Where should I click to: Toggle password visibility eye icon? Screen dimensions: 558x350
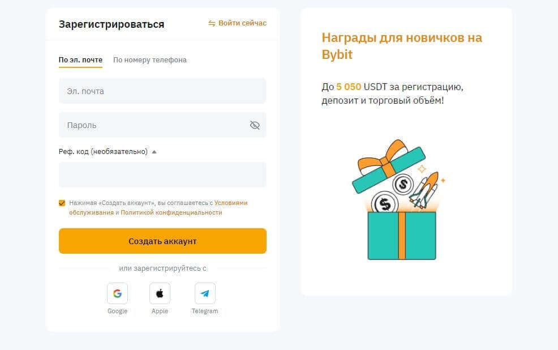pyautogui.click(x=255, y=125)
